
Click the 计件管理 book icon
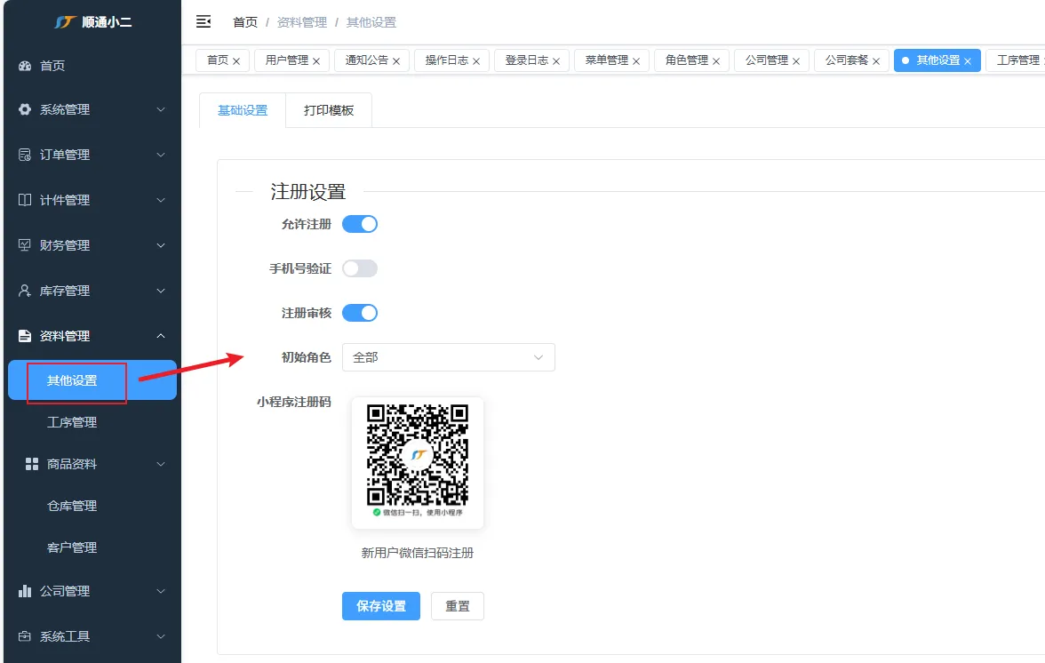pyautogui.click(x=25, y=200)
